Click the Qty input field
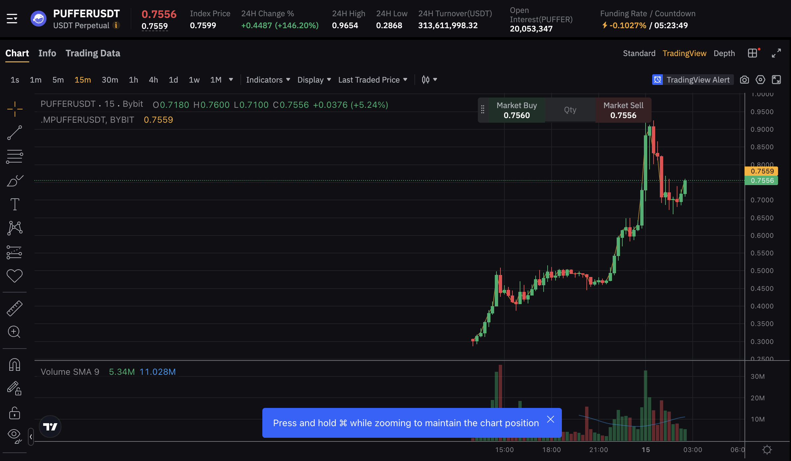The width and height of the screenshot is (791, 461). tap(570, 110)
